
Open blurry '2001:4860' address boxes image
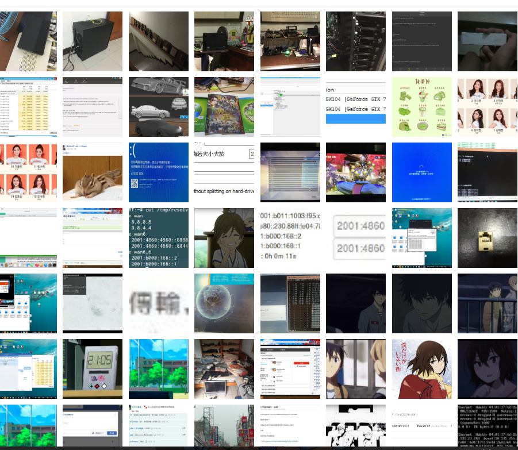click(x=356, y=238)
